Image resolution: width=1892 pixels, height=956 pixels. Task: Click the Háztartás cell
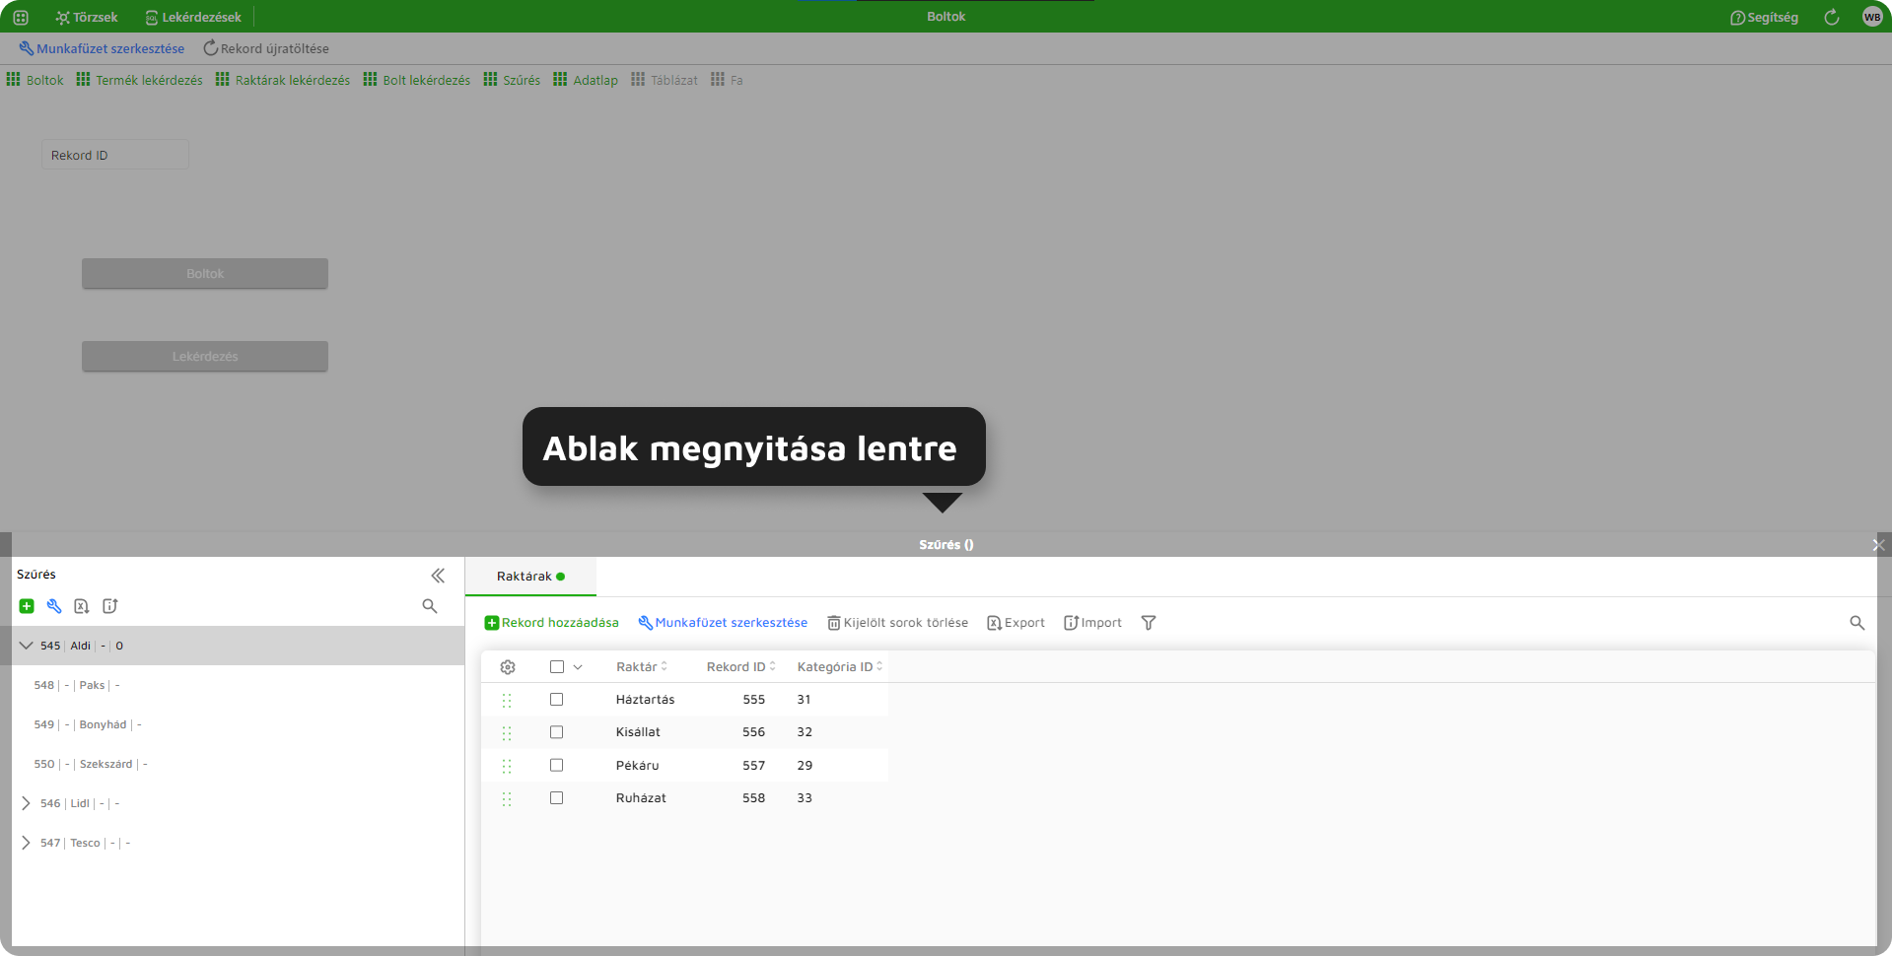[x=646, y=700]
